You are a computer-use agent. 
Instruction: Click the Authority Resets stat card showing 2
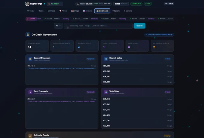point(162,46)
